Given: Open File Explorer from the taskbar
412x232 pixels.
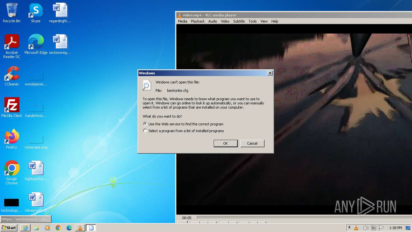Looking at the screenshot, I should pos(36,228).
